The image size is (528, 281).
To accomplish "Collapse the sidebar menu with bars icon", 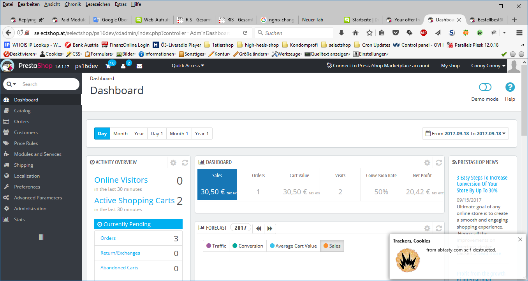I will [x=41, y=237].
